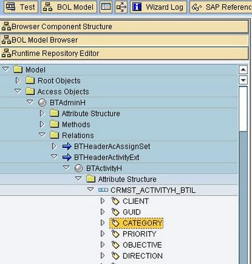Image resolution: width=252 pixels, height=264 pixels.
Task: Collapse BTHeaderActivityExt relation
Action: point(54,157)
